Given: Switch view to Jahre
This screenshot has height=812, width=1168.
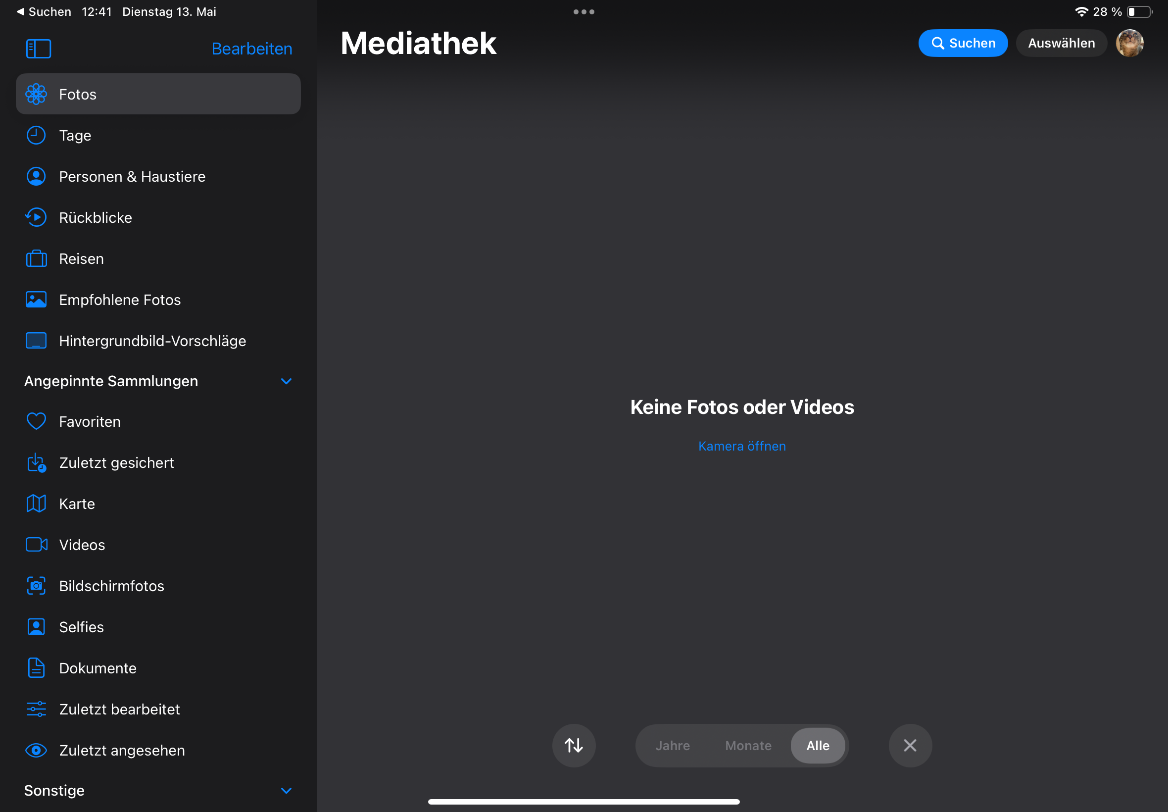Looking at the screenshot, I should coord(672,745).
